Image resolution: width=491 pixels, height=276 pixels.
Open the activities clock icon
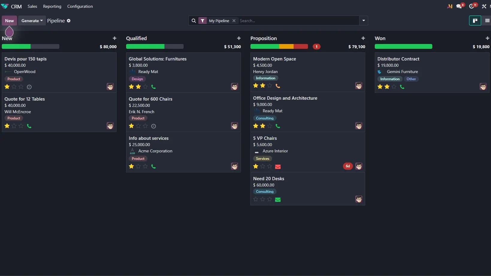point(472,6)
